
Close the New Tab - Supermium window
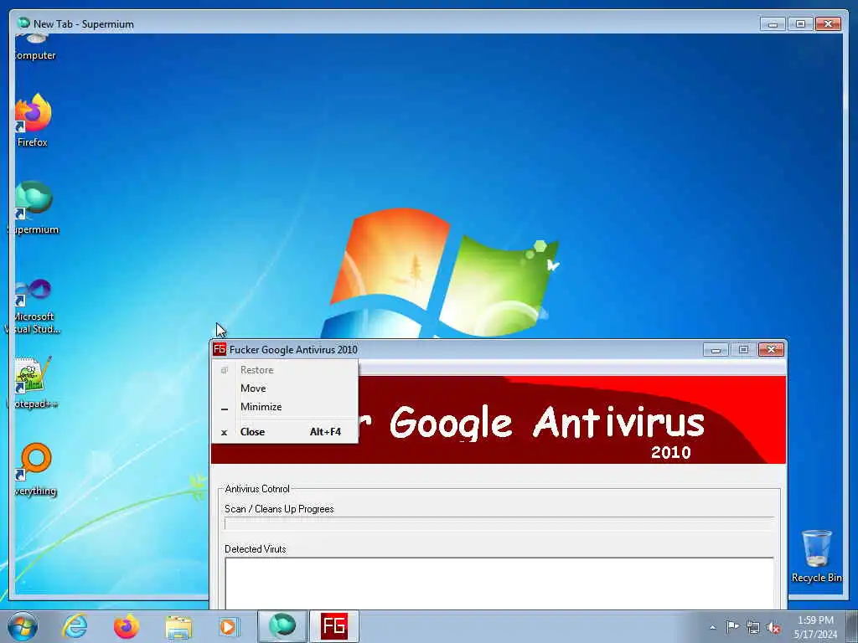pyautogui.click(x=828, y=24)
